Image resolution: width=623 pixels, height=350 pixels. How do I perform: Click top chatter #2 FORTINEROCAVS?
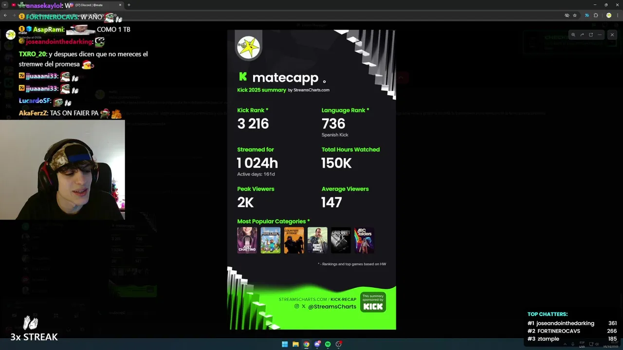[x=559, y=331]
